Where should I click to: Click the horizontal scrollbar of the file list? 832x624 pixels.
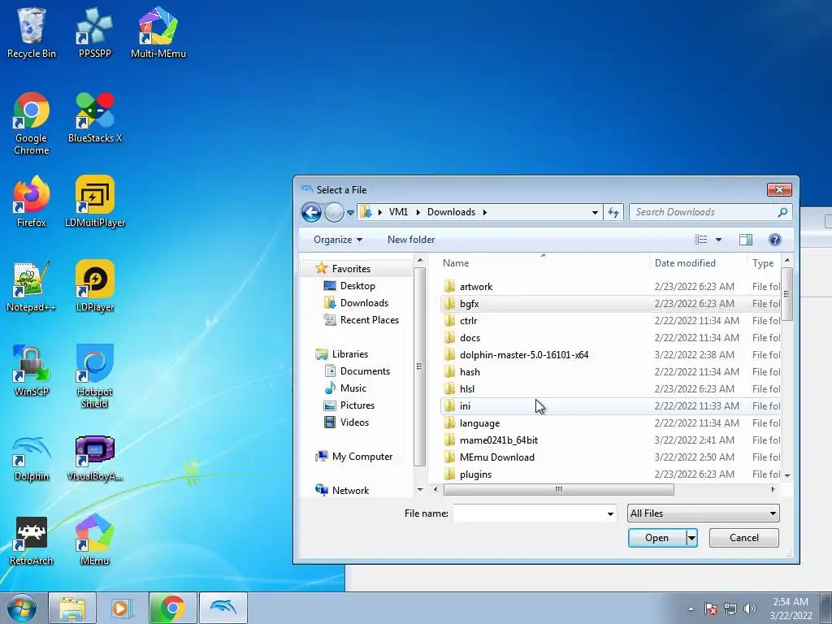click(x=559, y=490)
